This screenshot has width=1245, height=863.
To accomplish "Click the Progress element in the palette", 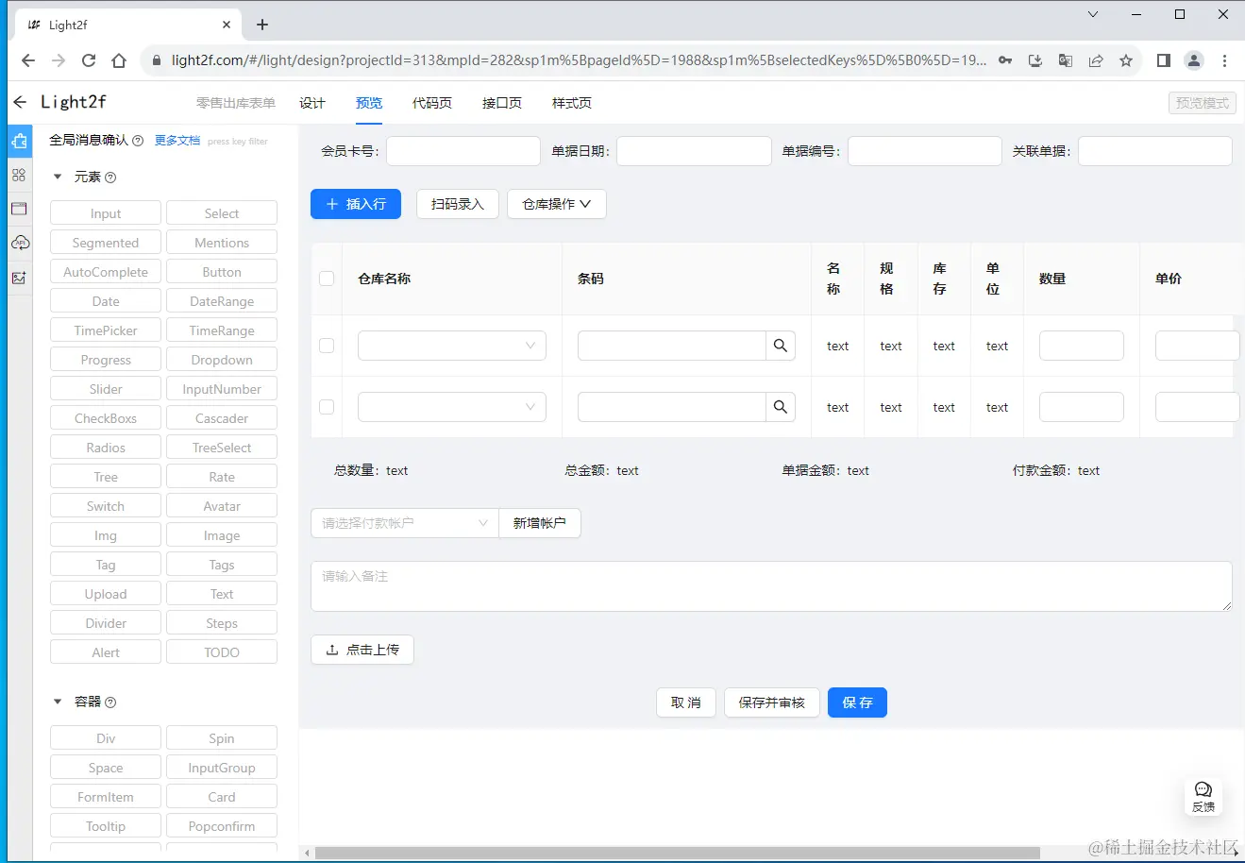I will (106, 360).
